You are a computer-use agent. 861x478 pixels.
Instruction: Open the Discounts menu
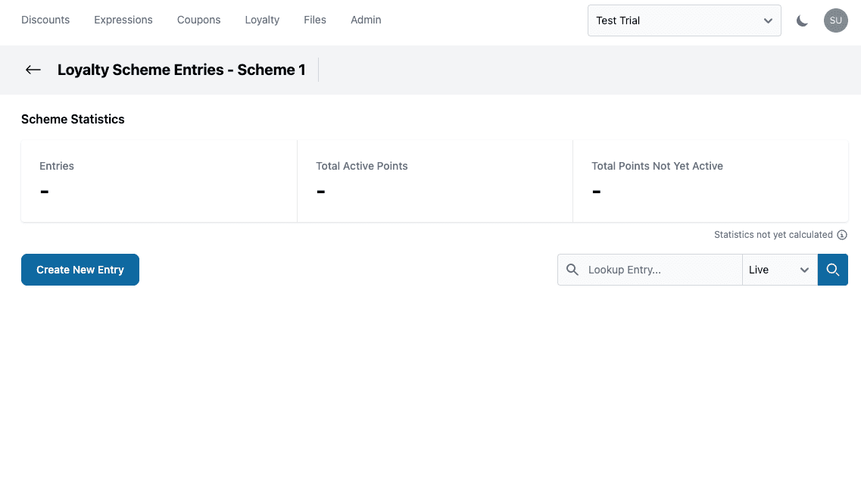point(45,20)
